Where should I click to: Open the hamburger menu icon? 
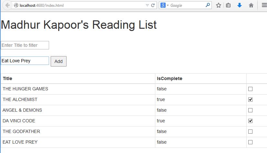click(264, 5)
